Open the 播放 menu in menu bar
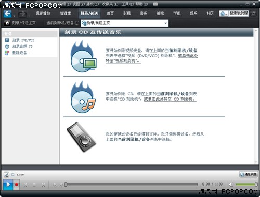This screenshot has width=260, height=197. [x=93, y=4]
